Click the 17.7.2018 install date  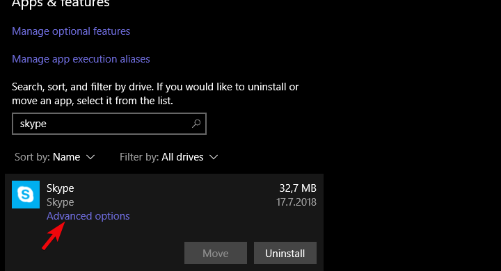[x=296, y=202]
